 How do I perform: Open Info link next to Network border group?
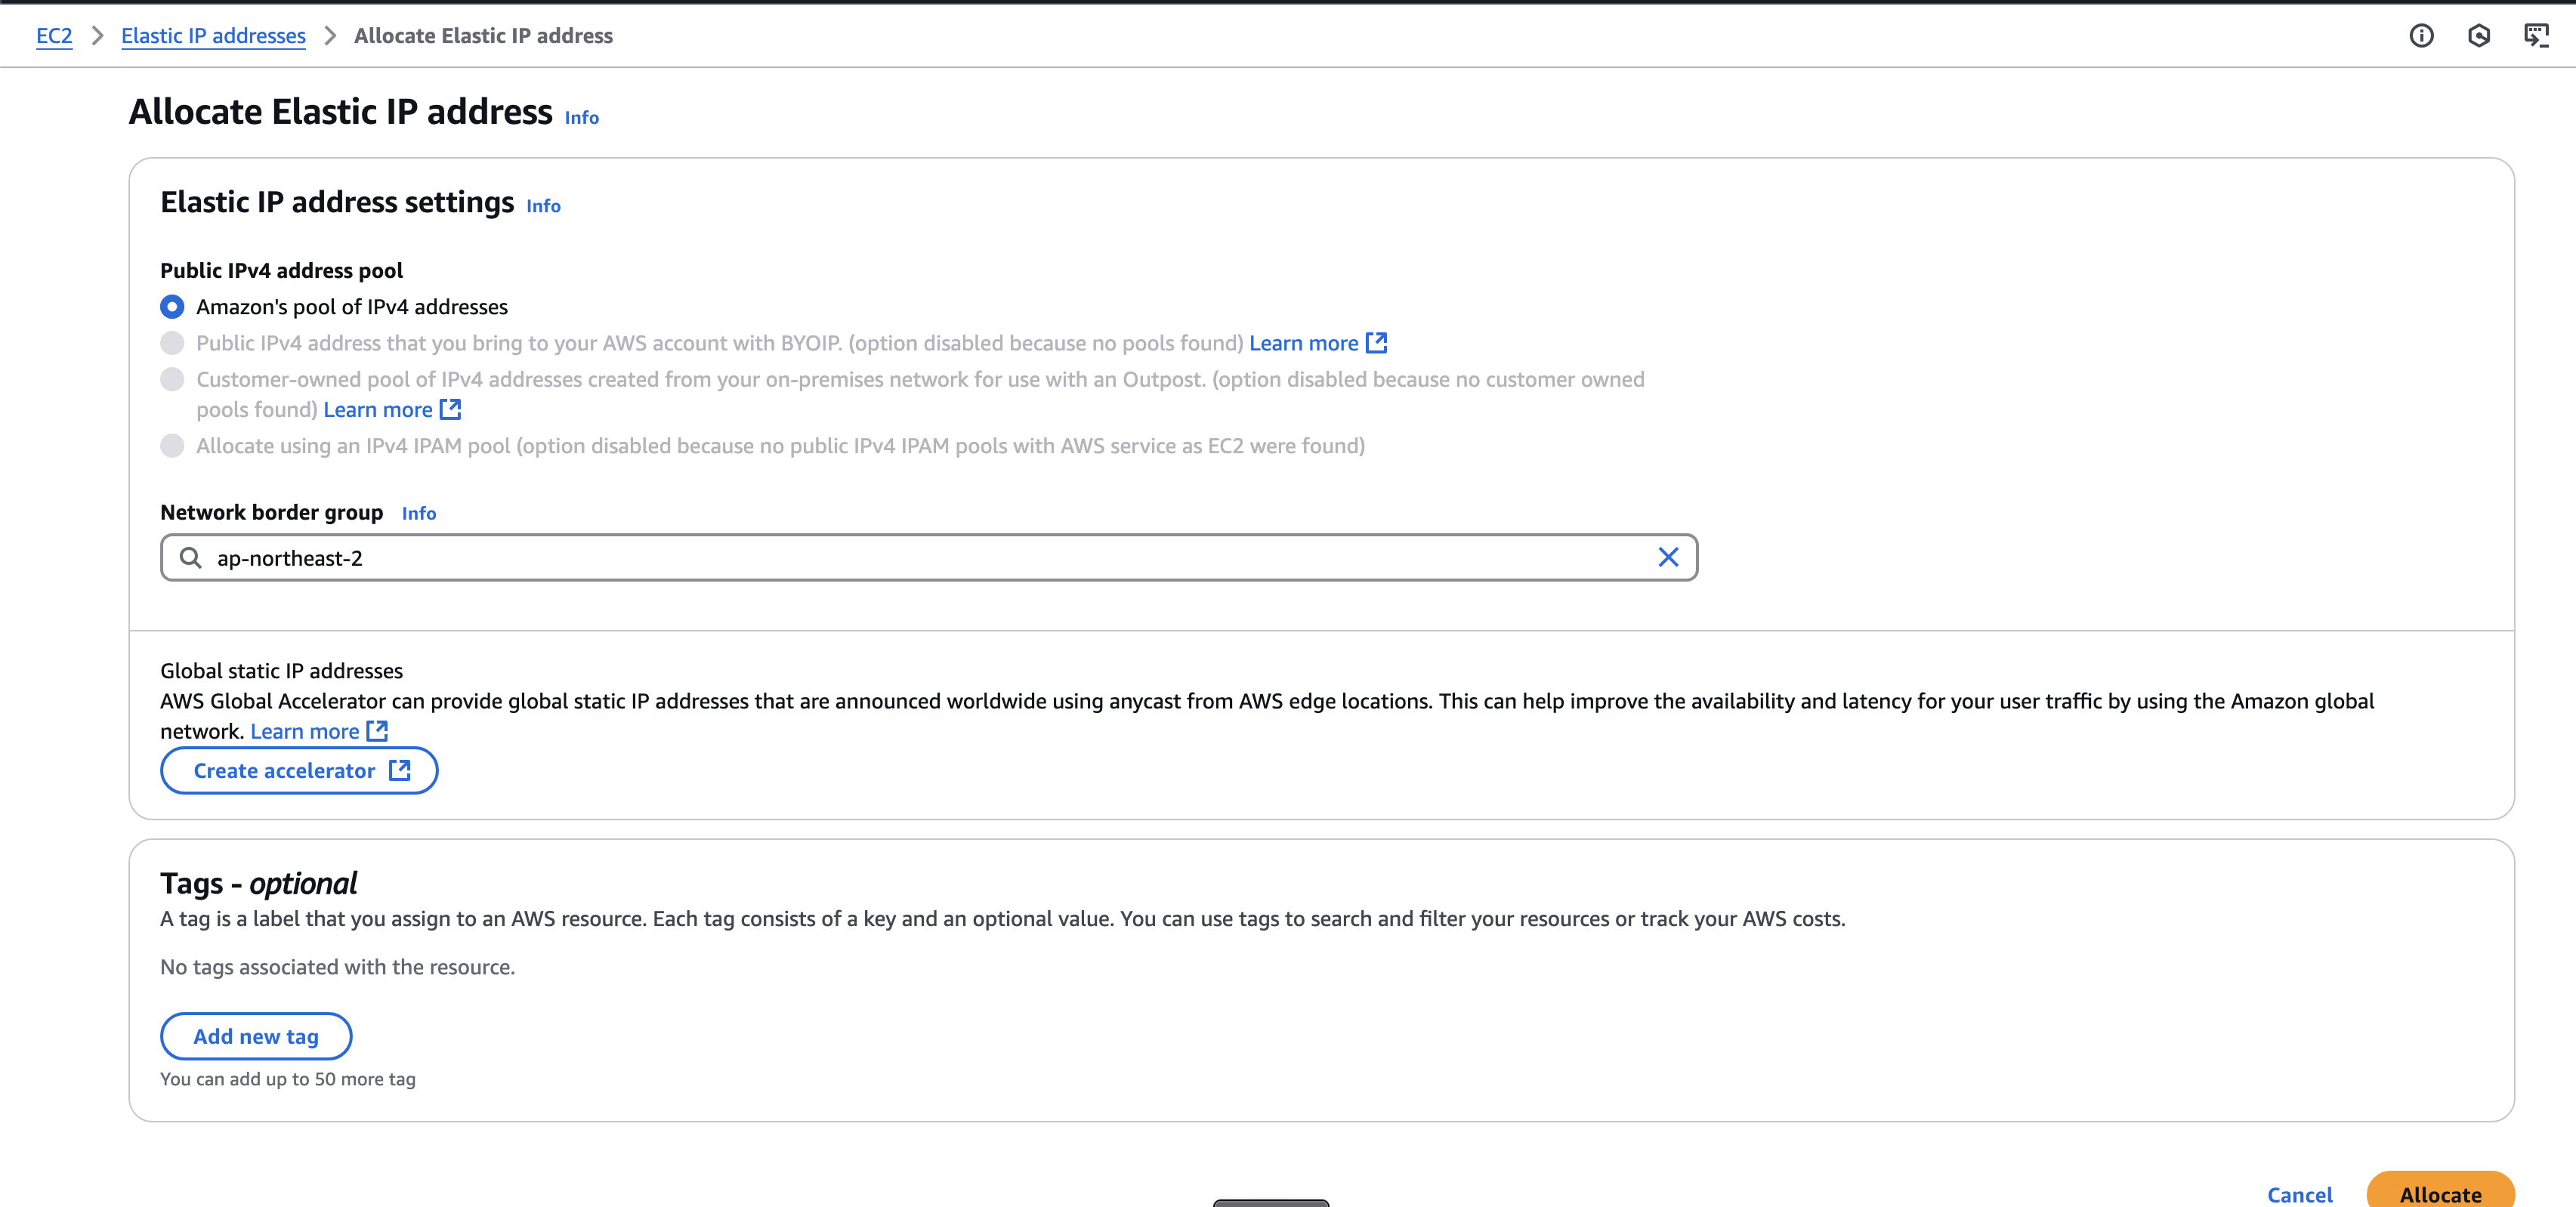point(418,513)
